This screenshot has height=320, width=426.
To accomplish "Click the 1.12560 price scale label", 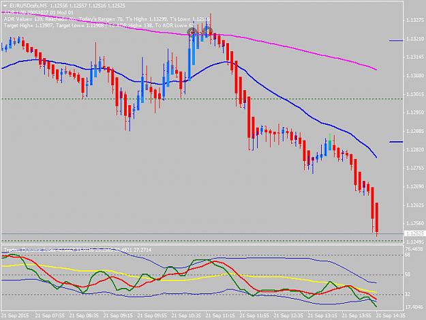I will coord(415,223).
